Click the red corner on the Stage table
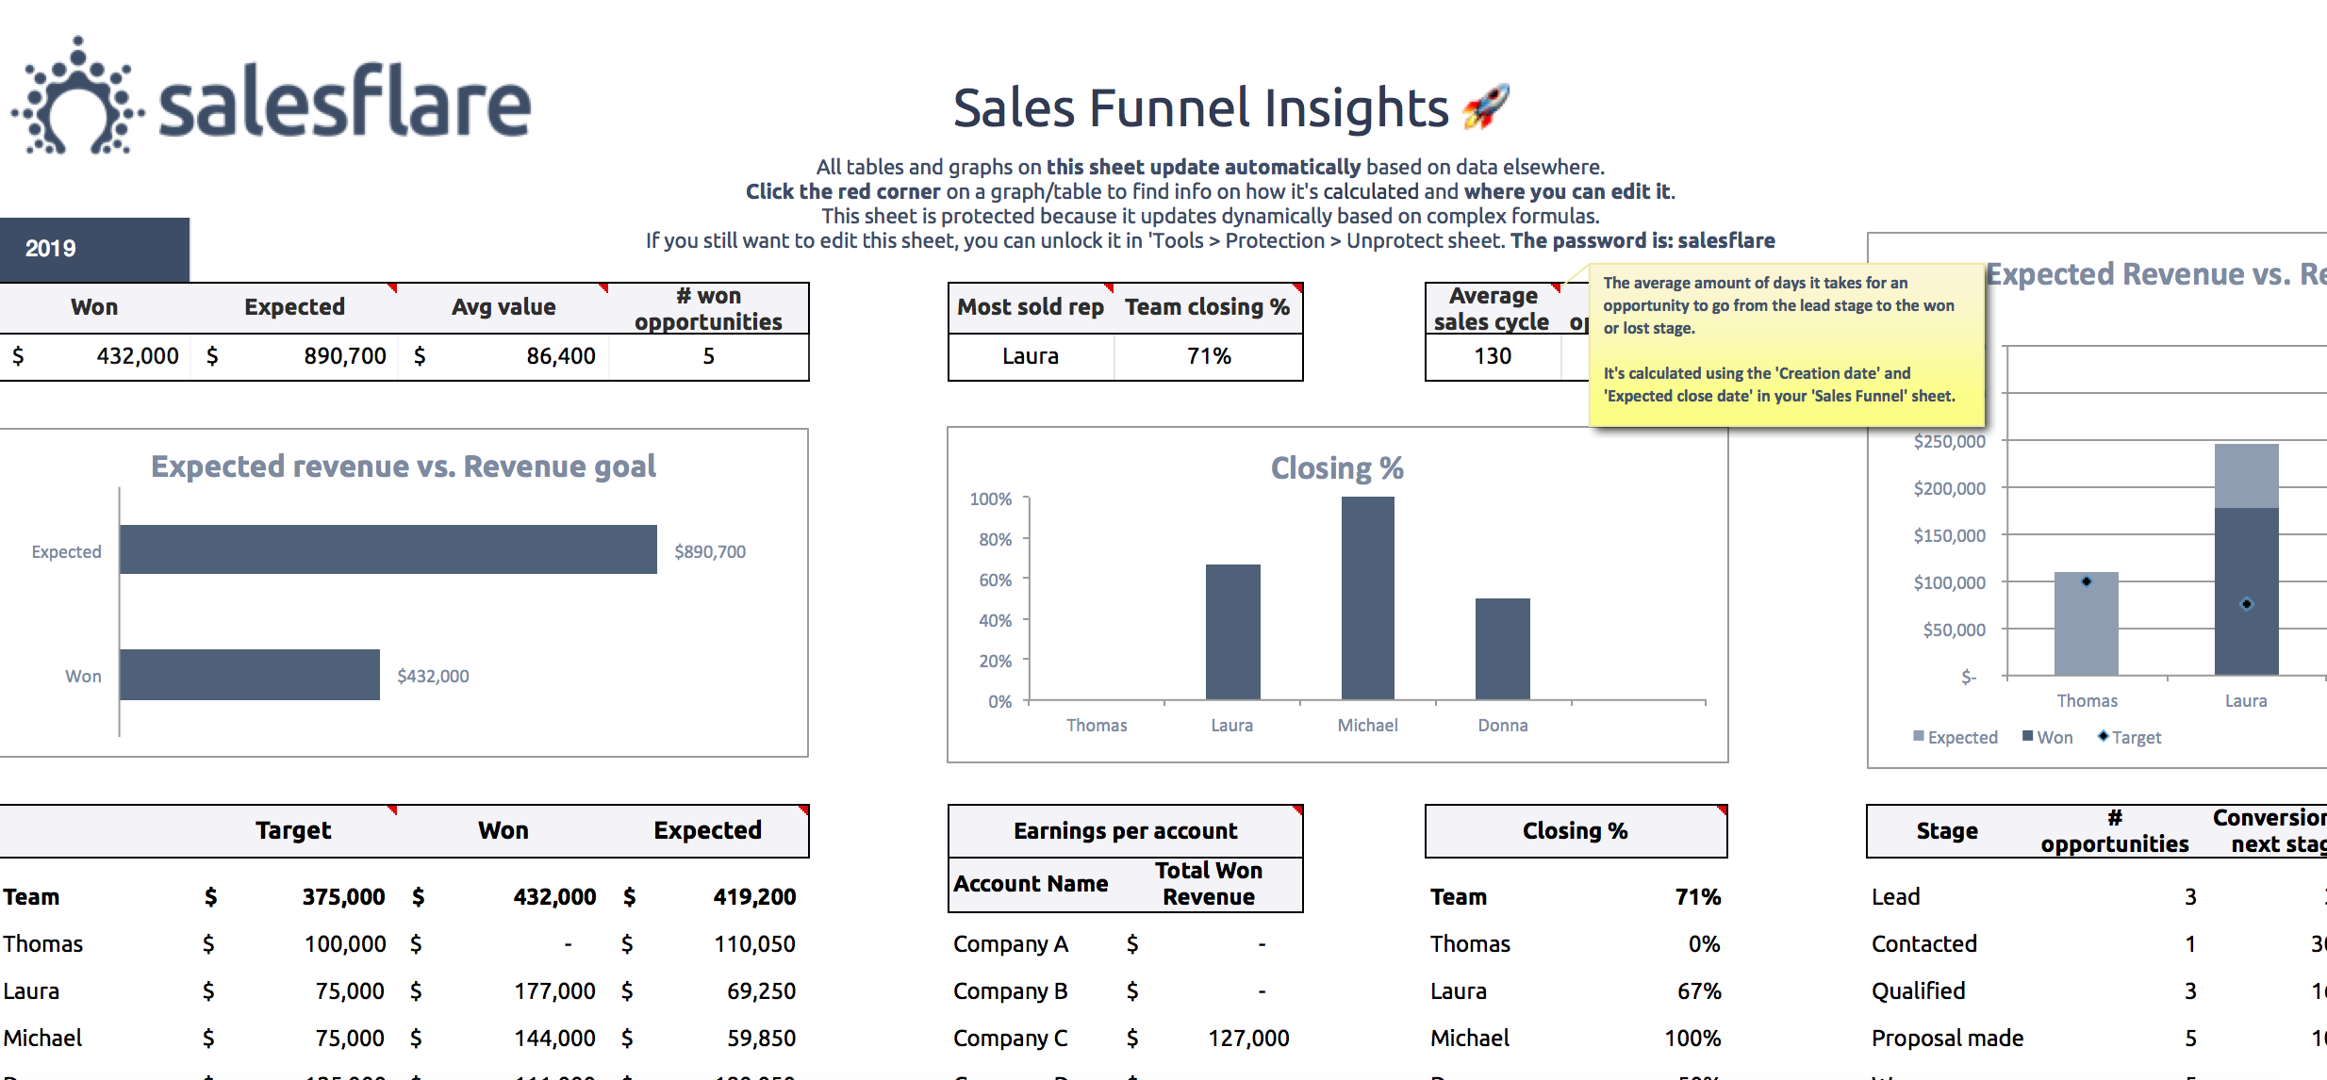This screenshot has height=1080, width=2327. click(x=2319, y=807)
